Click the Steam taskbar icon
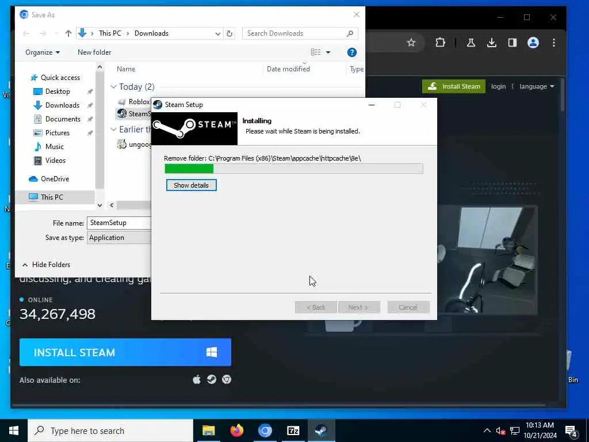The width and height of the screenshot is (589, 442). point(321,430)
